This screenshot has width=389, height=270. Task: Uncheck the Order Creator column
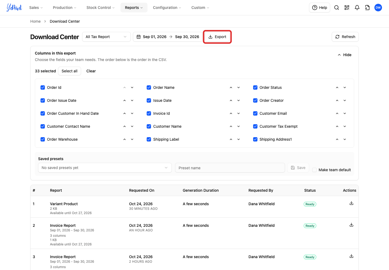click(x=255, y=100)
